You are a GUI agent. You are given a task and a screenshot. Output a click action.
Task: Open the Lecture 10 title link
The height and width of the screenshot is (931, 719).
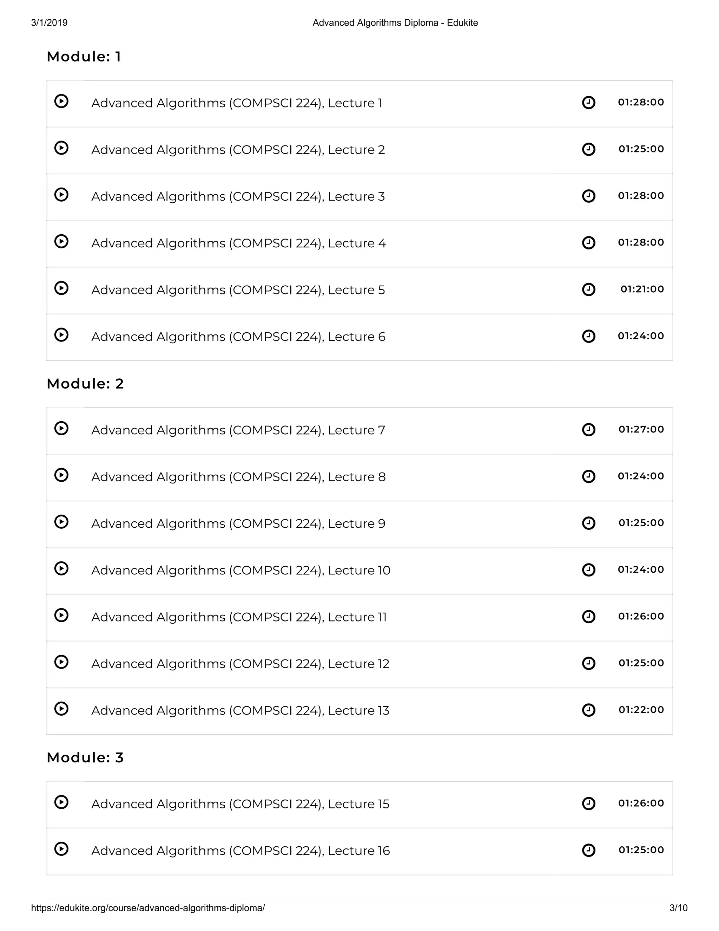(x=240, y=570)
